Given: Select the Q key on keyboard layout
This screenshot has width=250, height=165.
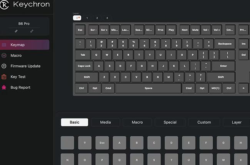Looking at the screenshot, I should 96,55.
